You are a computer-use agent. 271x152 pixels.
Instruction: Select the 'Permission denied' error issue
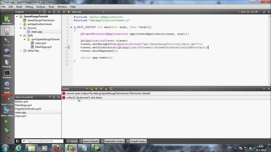coord(166,93)
